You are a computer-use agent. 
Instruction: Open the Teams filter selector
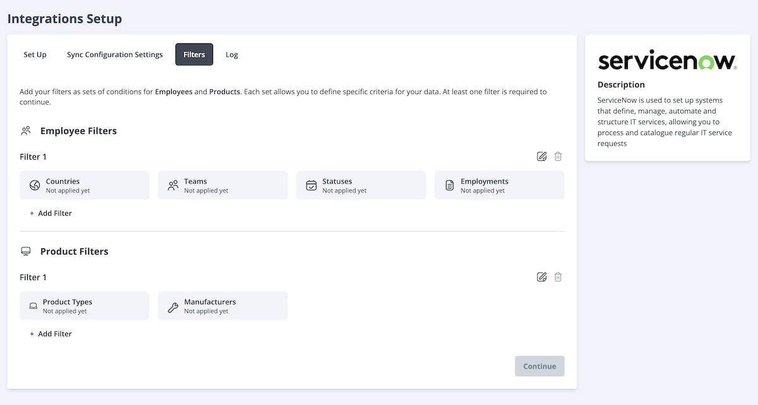coord(222,185)
